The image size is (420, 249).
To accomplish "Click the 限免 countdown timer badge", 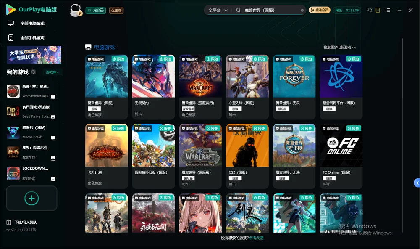I will click(347, 10).
